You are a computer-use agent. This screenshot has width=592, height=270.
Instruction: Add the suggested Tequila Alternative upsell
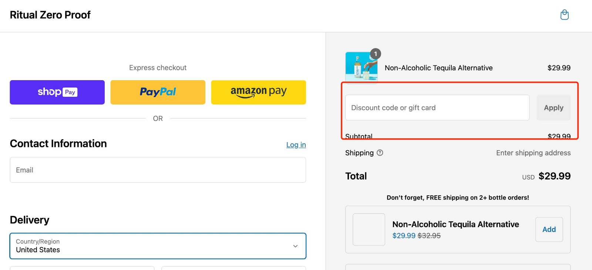549,229
